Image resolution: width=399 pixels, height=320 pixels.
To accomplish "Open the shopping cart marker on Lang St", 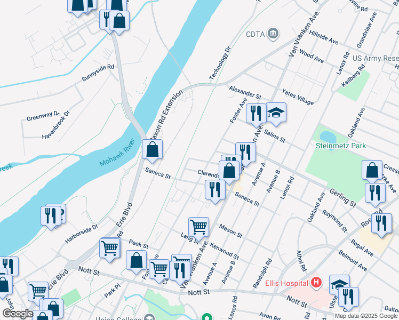I will click(199, 228).
